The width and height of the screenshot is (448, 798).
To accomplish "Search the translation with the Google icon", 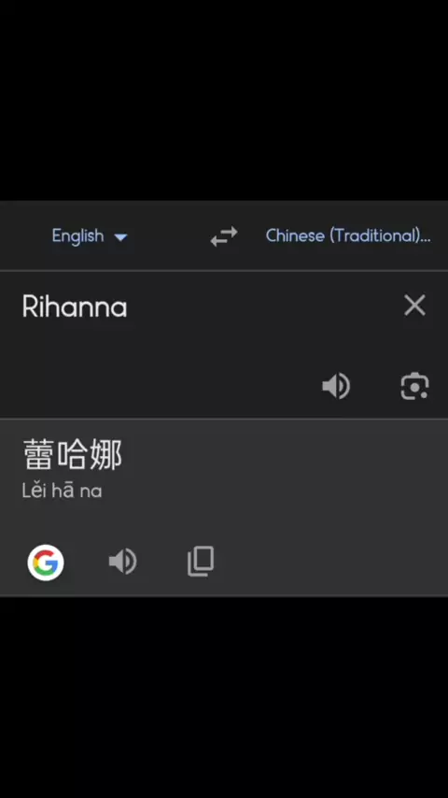I will [x=46, y=563].
